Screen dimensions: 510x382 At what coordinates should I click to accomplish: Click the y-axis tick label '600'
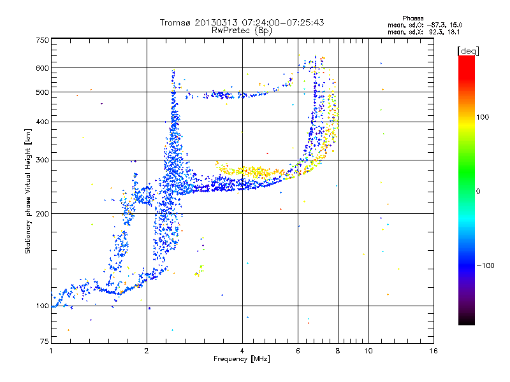[42, 68]
